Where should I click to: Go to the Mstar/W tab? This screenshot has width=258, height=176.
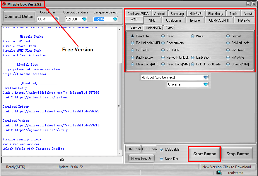[x=244, y=20]
